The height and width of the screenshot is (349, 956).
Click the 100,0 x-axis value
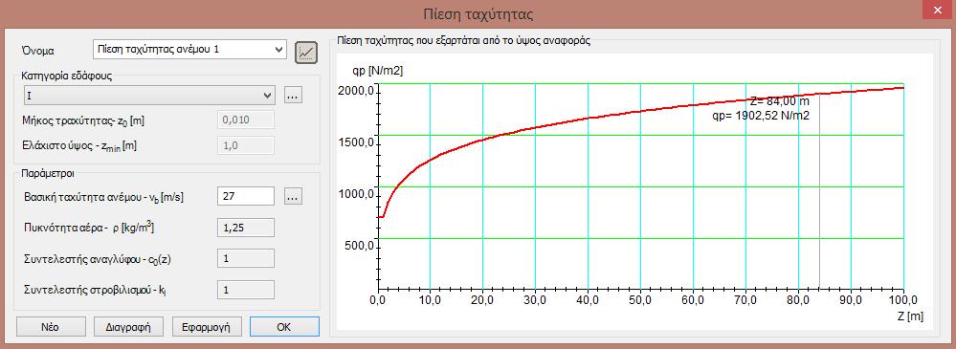click(x=903, y=301)
